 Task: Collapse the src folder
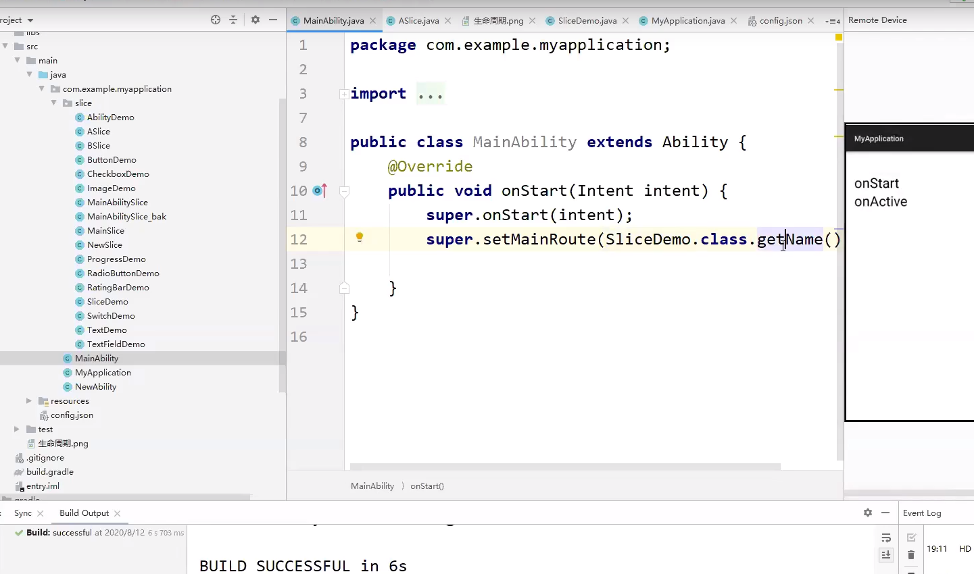(x=5, y=46)
